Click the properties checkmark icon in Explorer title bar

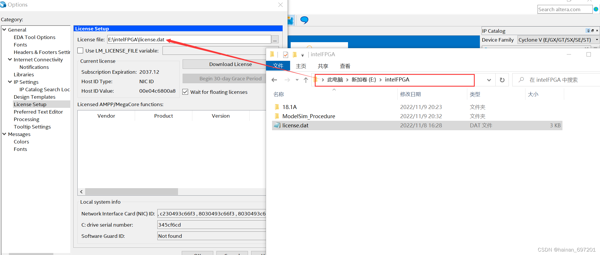(x=286, y=54)
